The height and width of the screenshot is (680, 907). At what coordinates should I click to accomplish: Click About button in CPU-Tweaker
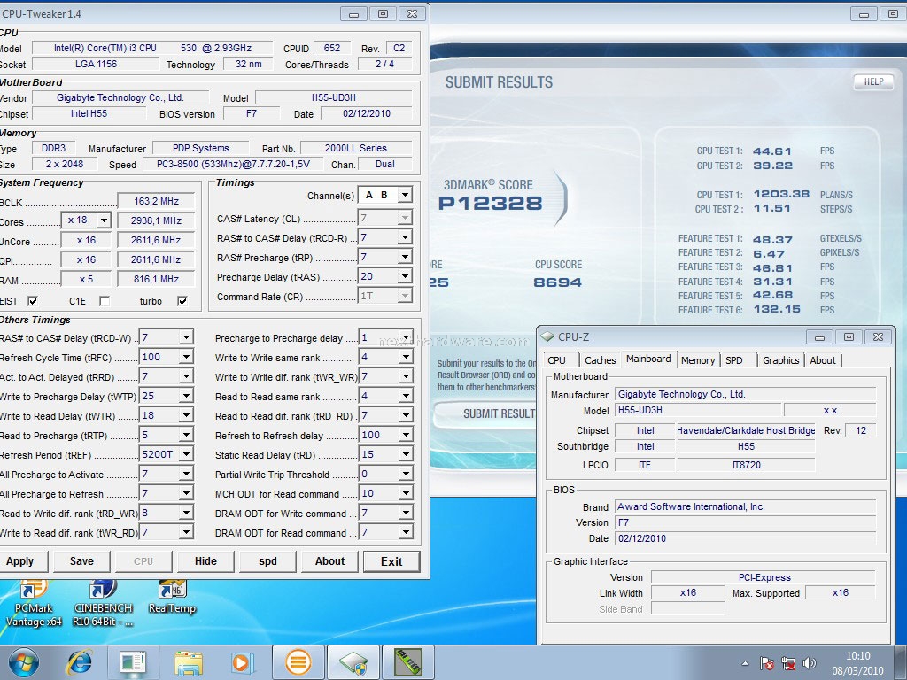point(329,561)
